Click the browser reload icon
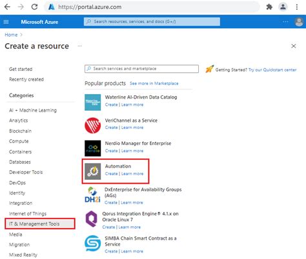 34,7
